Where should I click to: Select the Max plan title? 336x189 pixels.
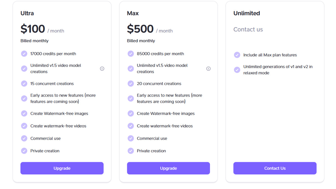tap(133, 13)
